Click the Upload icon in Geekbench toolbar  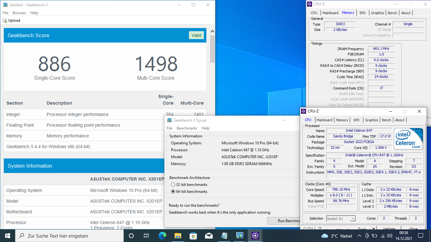click(5, 20)
